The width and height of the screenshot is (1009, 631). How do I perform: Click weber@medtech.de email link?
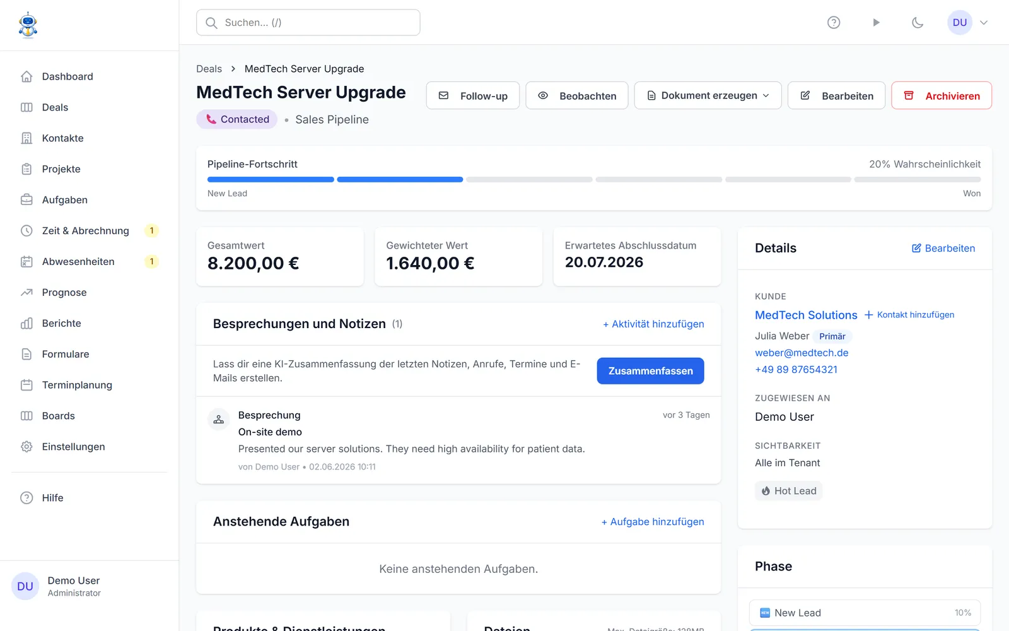[x=802, y=353]
